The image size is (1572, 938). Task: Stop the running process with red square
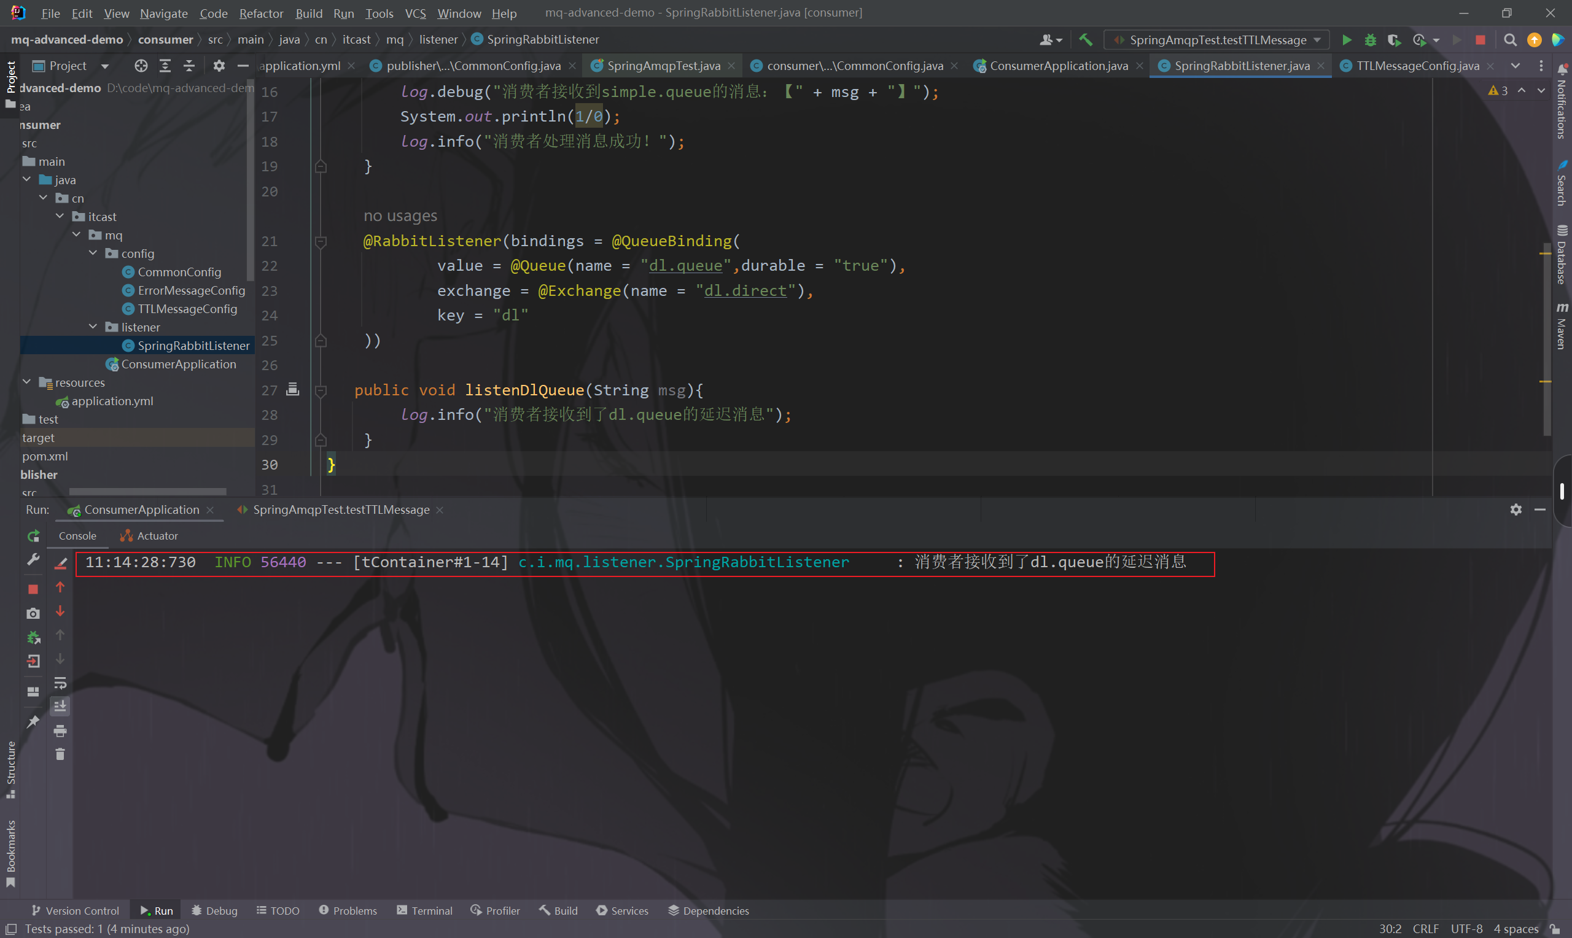(34, 589)
